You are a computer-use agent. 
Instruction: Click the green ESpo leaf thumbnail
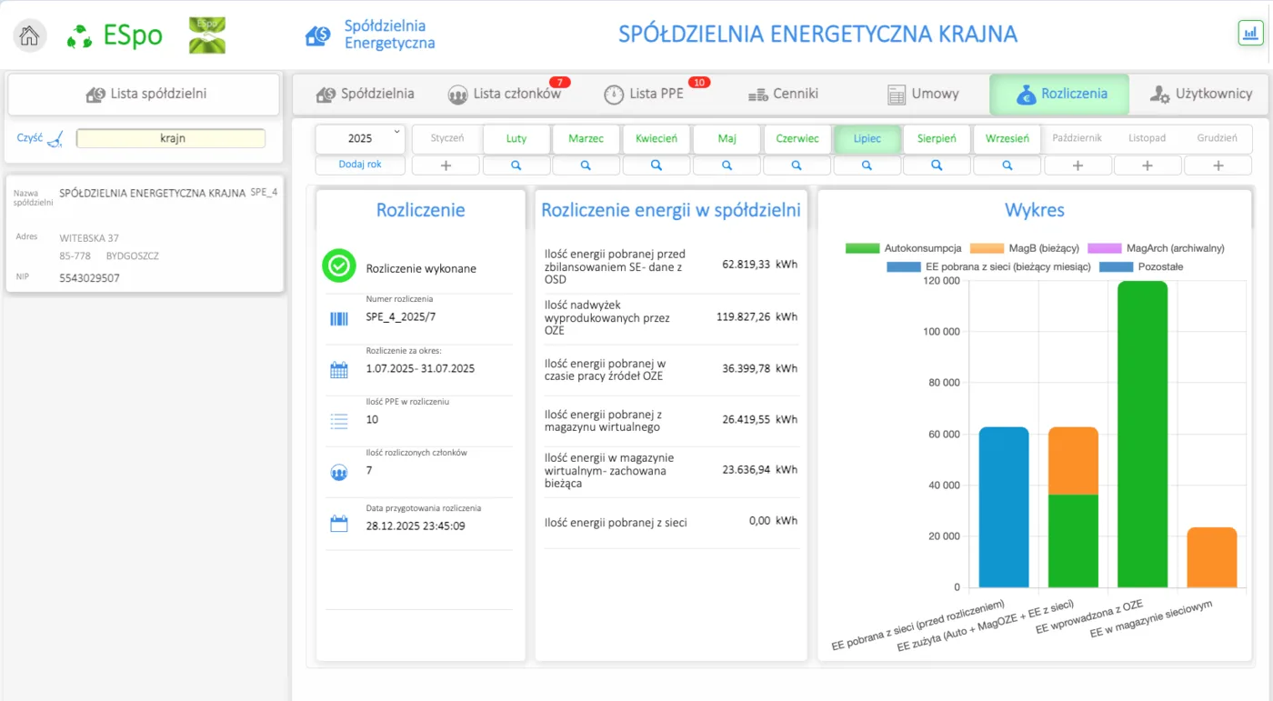[x=207, y=35]
